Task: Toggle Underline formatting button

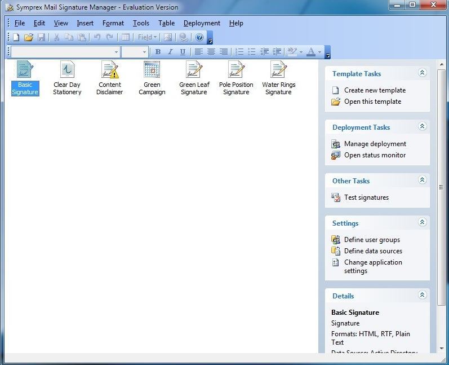Action: coord(183,52)
